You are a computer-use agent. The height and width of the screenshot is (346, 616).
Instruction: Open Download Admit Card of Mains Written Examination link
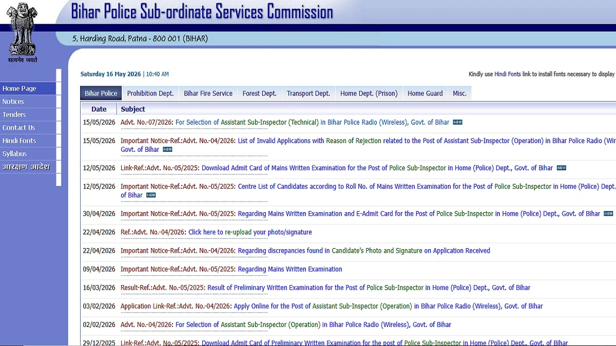[x=377, y=168]
